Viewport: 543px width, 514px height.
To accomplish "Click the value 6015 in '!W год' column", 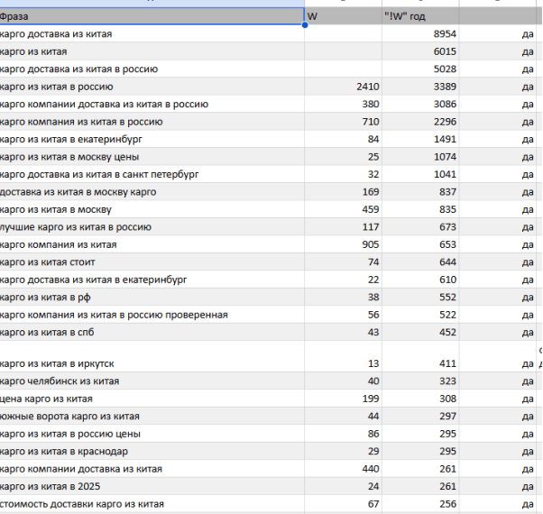I will tap(445, 51).
